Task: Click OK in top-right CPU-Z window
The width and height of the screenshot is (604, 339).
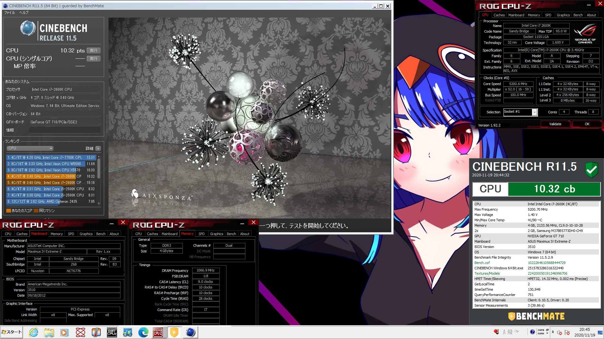Action: 587,124
